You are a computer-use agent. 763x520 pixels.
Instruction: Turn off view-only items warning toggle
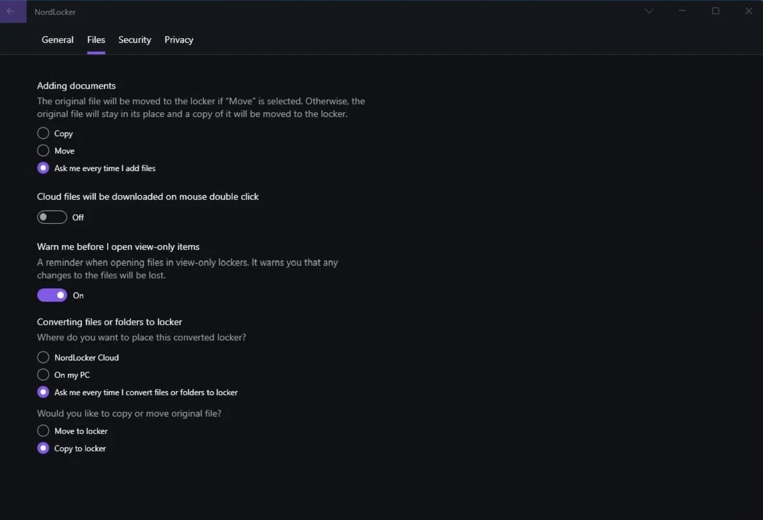pos(52,295)
